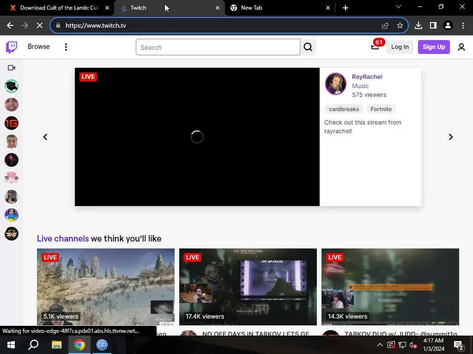The image size is (473, 354).
Task: Show hidden system tray icons
Action: coord(380,345)
